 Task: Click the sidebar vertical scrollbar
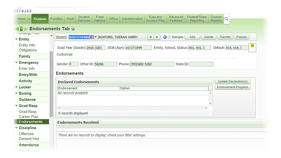[x=51, y=84]
